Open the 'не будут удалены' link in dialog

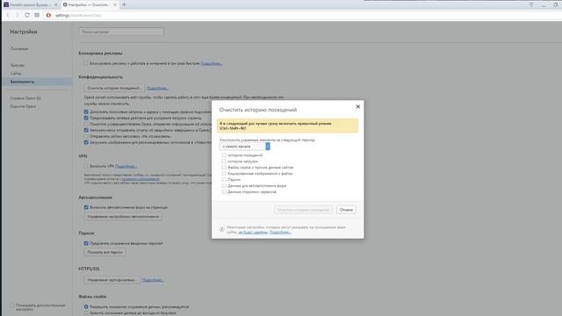253,232
